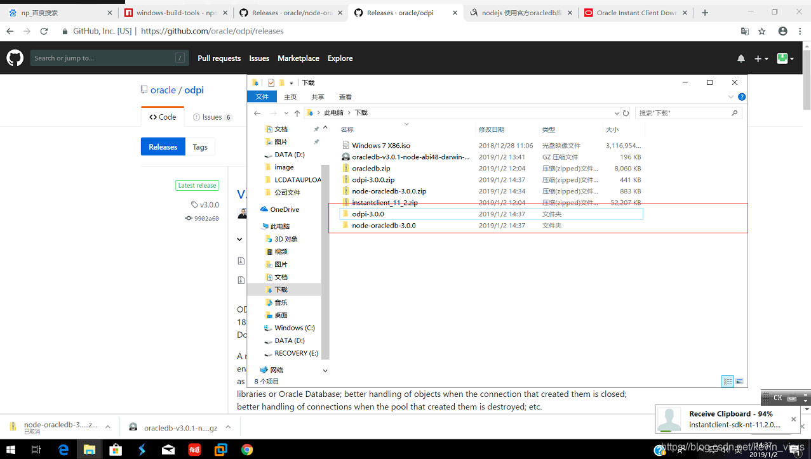Open Microsoft Edge from taskbar
Screen dimensions: 811x459
point(63,449)
